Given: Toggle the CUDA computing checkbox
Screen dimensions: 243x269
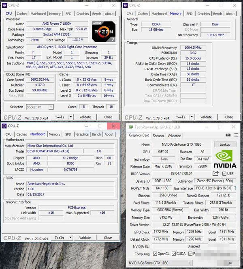Looking at the screenshot, I should pos(174,254).
